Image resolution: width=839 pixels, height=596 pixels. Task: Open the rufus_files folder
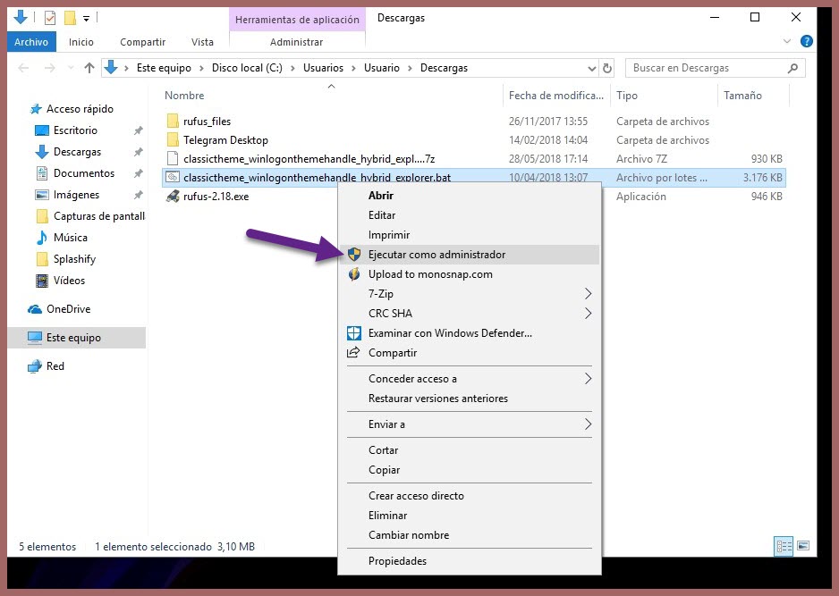(207, 122)
